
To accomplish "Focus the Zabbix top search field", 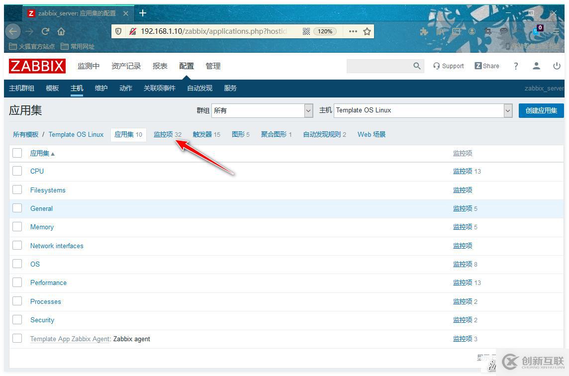I will coord(379,66).
